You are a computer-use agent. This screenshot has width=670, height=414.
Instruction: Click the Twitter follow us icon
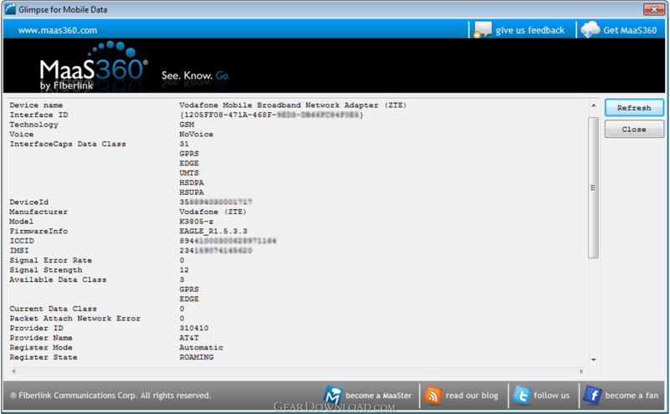coord(521,396)
